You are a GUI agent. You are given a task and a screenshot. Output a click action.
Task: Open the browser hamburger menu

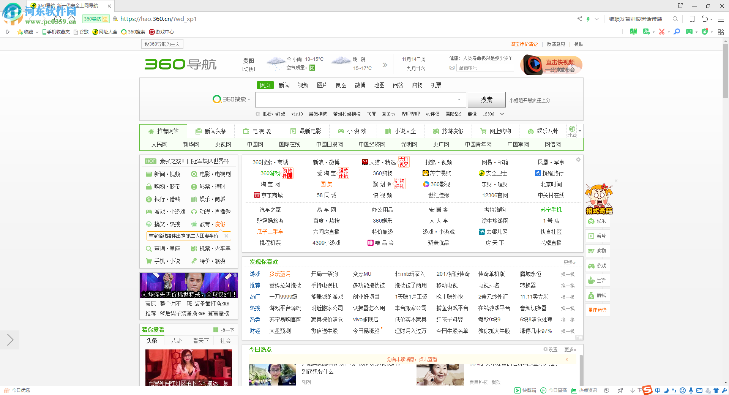click(x=721, y=19)
